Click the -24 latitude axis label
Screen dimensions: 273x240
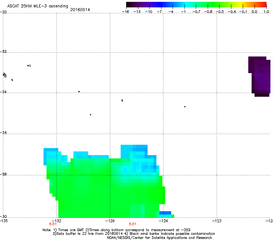(3, 92)
